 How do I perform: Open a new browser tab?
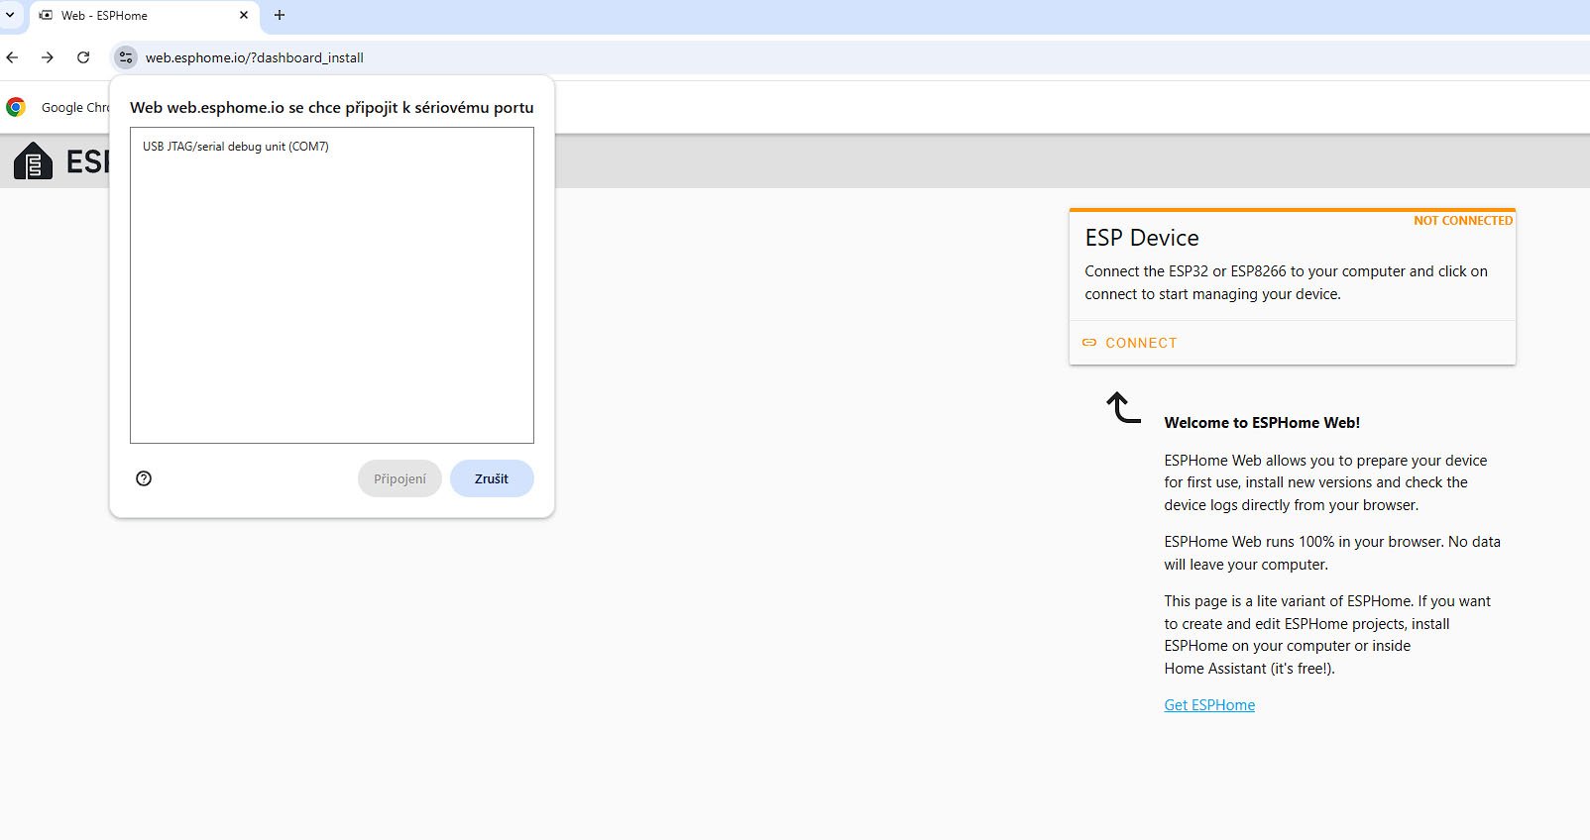[x=280, y=15]
